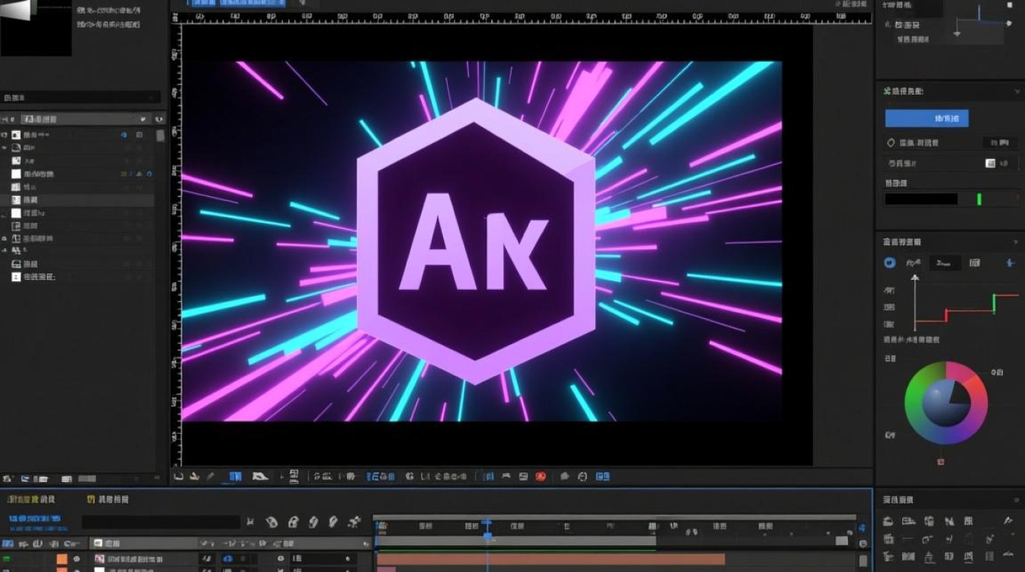
Task: Collapse the graph panel using header arrow
Action: coord(1015,242)
